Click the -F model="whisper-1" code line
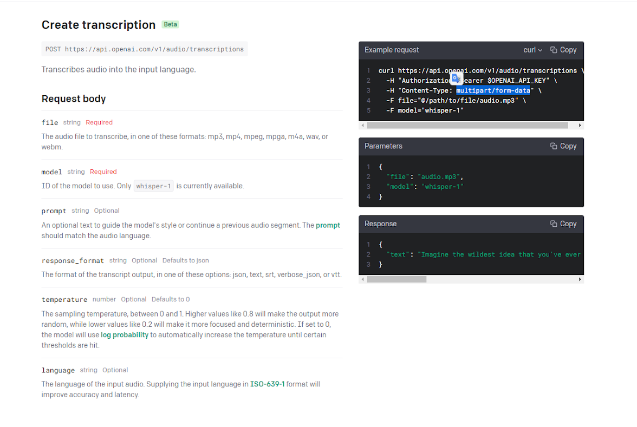This screenshot has height=427, width=637. (x=425, y=110)
